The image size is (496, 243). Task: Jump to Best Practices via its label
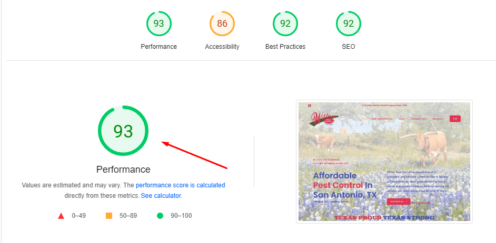coord(285,47)
